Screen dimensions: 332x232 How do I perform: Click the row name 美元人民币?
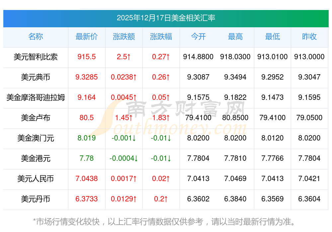click(x=36, y=178)
